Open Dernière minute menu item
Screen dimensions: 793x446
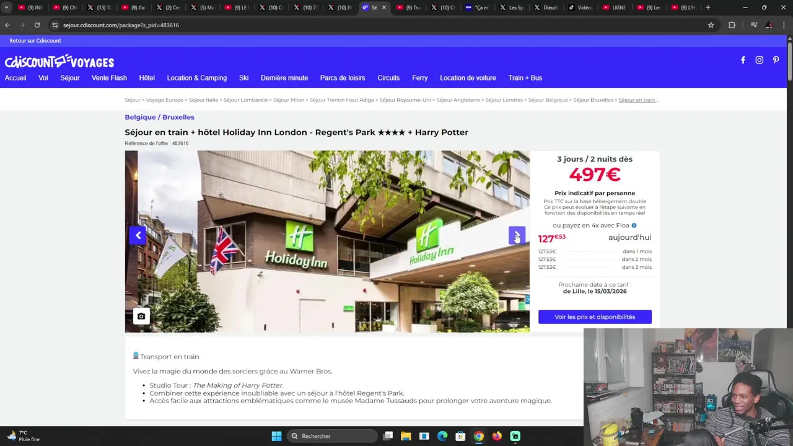tap(284, 78)
